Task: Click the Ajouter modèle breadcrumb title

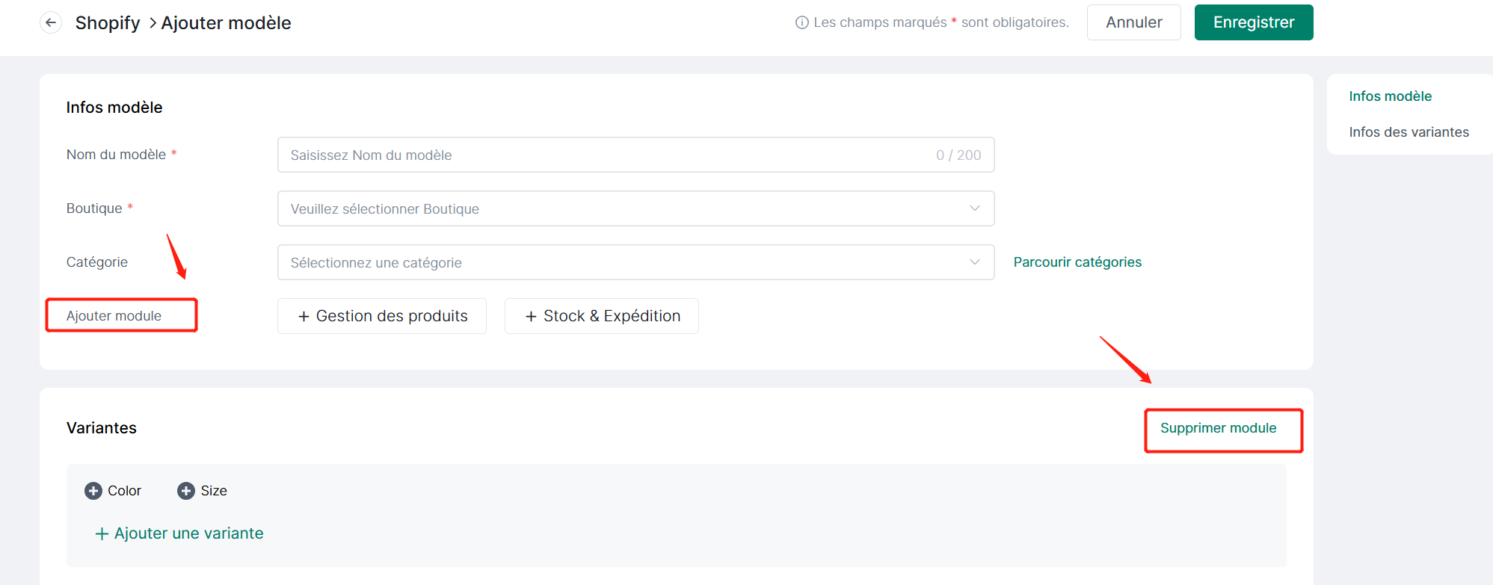Action: pos(226,23)
